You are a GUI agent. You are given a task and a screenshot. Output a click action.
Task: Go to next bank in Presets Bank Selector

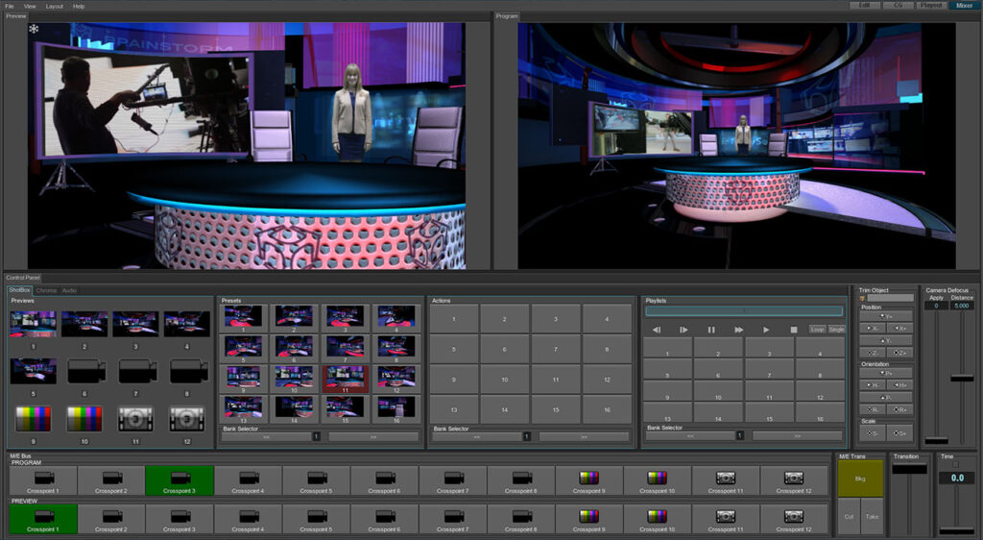coord(372,436)
